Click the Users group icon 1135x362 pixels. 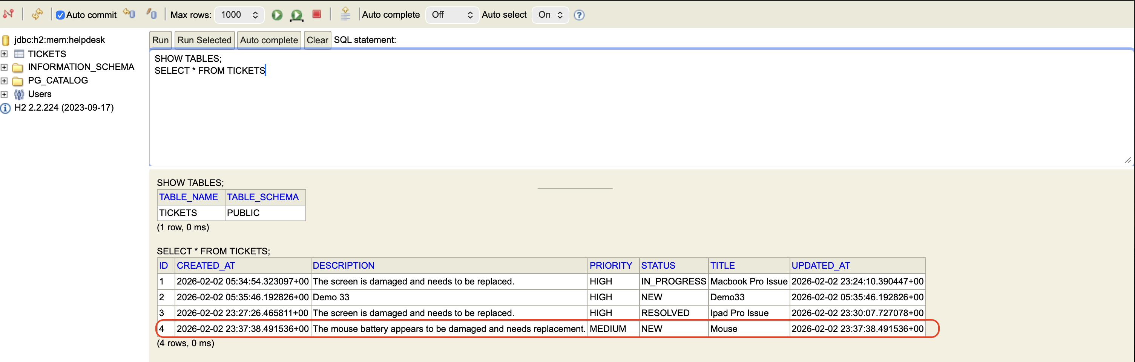click(18, 94)
